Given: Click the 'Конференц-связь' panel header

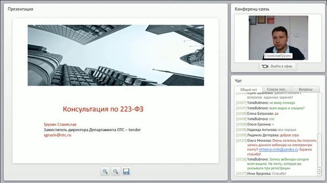Looking at the screenshot, I should click(x=252, y=9).
